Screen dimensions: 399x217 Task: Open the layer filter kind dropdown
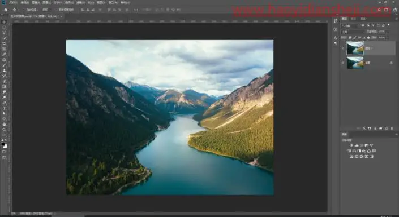pyautogui.click(x=350, y=25)
